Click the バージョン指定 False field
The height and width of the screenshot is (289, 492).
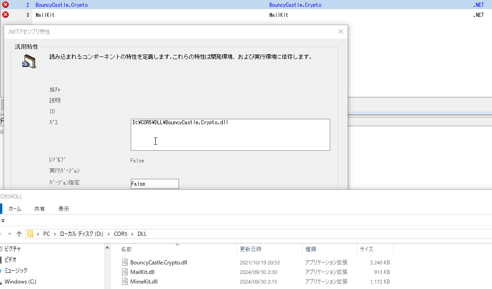[154, 184]
